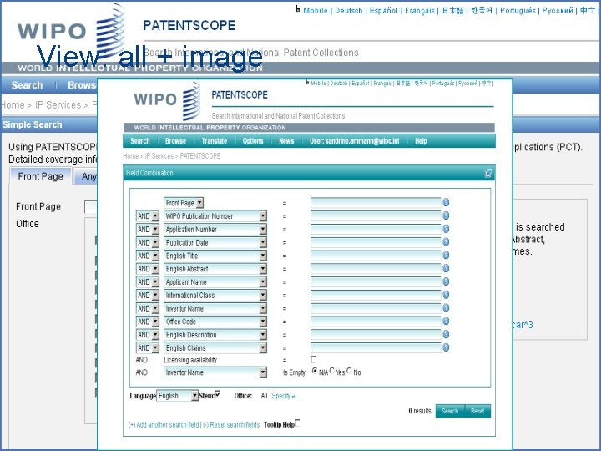Open the Publication Date field dropdown

215,242
